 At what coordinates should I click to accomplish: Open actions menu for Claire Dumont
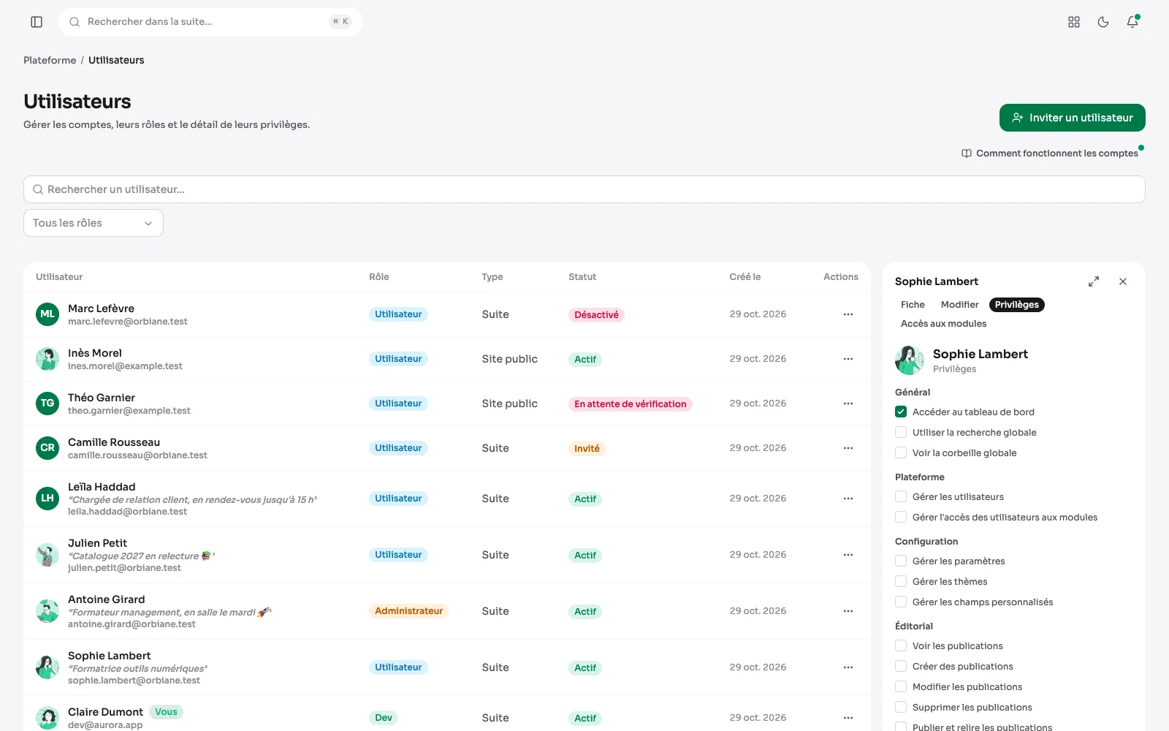point(848,718)
